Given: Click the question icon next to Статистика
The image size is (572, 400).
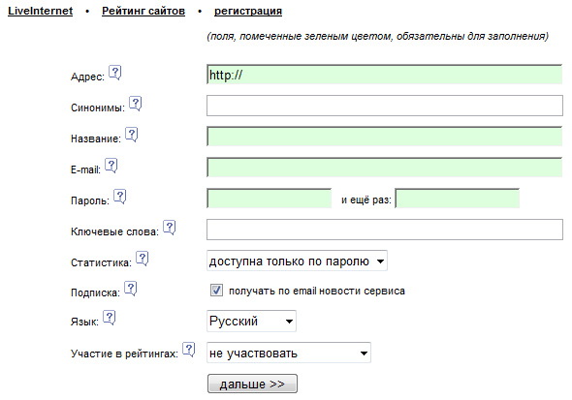Looking at the screenshot, I should click(x=142, y=259).
